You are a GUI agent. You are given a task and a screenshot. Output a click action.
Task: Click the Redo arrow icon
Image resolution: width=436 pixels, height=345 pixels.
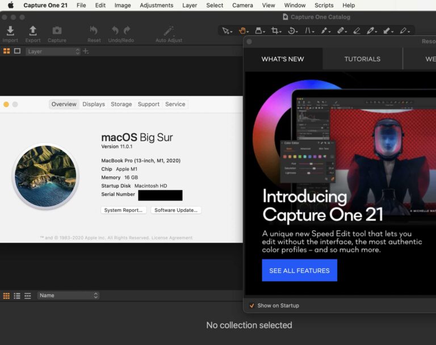(x=127, y=30)
